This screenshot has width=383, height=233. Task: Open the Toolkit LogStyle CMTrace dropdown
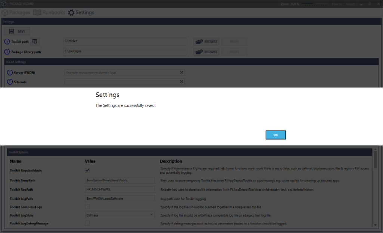point(120,215)
